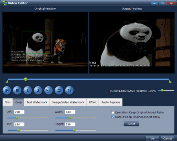The width and height of the screenshot is (177, 141).
Task: Set trim end with right bracket button
Action: [38, 90]
